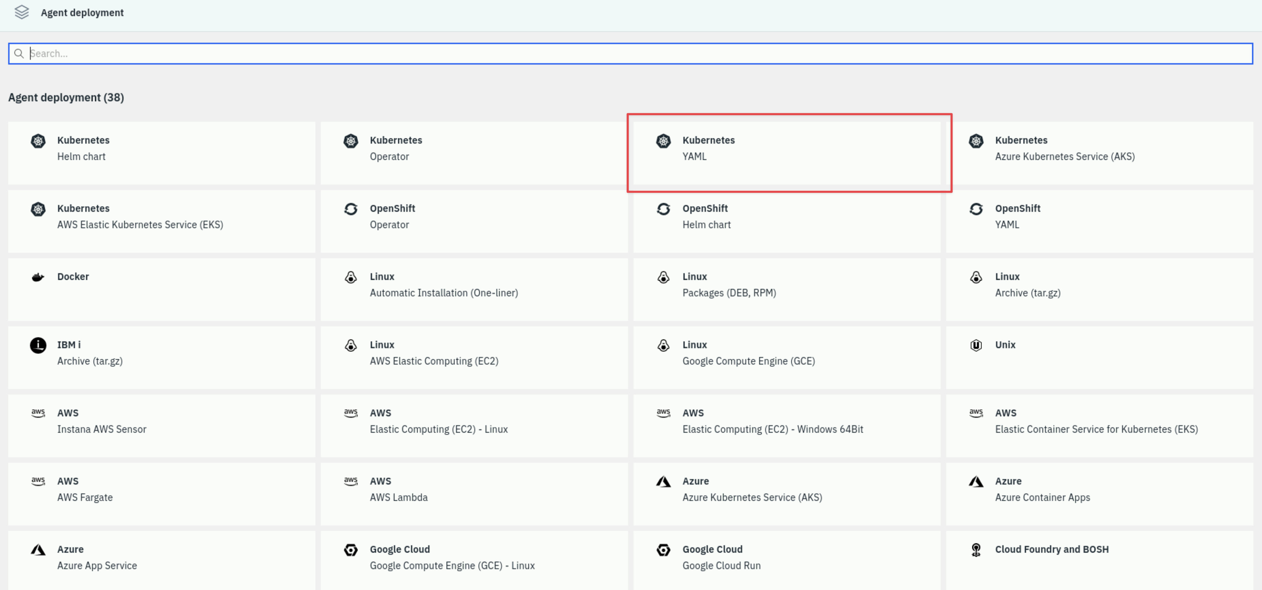Viewport: 1262px width, 590px height.
Task: Open Linux 'Archive (tar.gz)' text
Action: (1028, 293)
